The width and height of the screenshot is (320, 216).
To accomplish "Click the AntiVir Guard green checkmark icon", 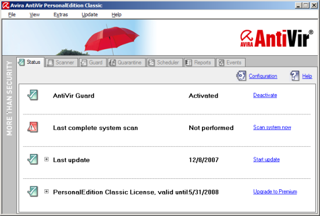I will point(33,95).
